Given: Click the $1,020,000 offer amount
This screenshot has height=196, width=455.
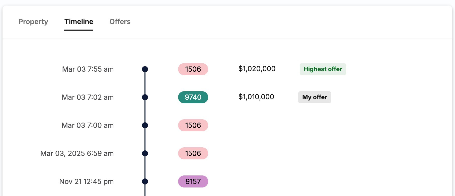Looking at the screenshot, I should tap(257, 69).
